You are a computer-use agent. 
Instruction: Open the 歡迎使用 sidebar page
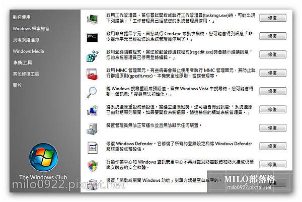click(22, 17)
